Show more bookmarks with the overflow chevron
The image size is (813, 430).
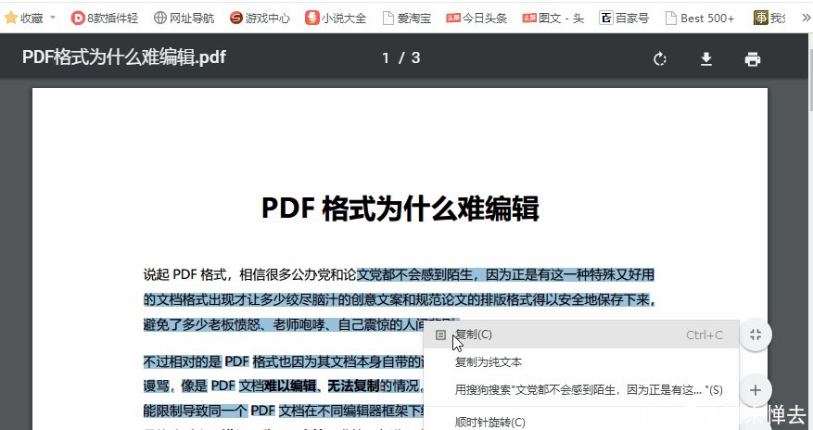pos(806,19)
